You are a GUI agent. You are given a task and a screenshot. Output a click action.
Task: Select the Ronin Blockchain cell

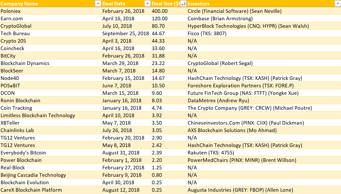(x=51, y=100)
